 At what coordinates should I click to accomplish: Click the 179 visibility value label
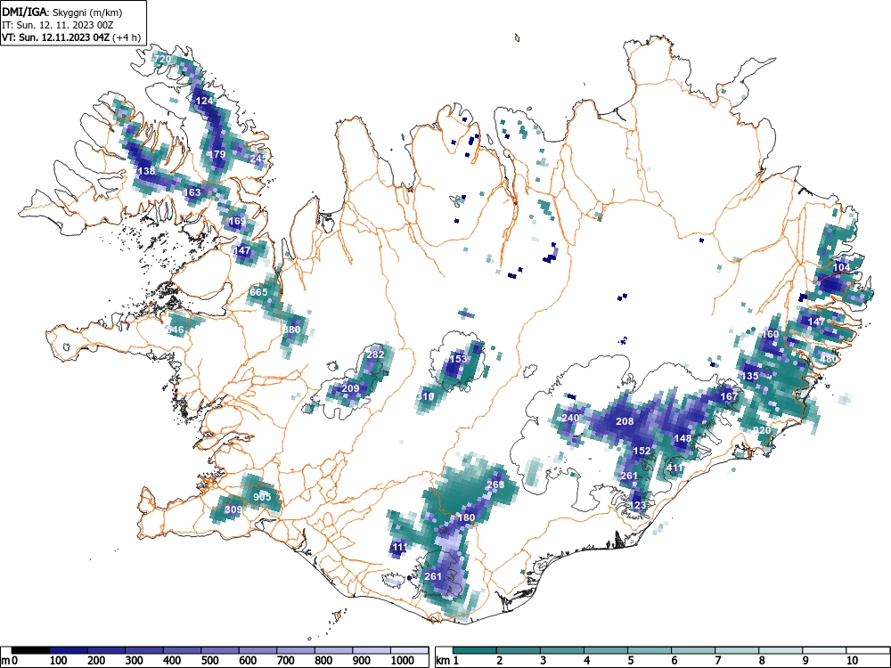tap(217, 154)
